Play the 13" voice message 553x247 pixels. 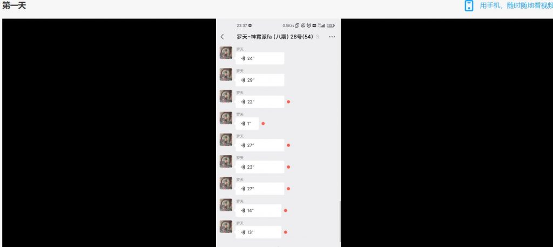coord(259,232)
